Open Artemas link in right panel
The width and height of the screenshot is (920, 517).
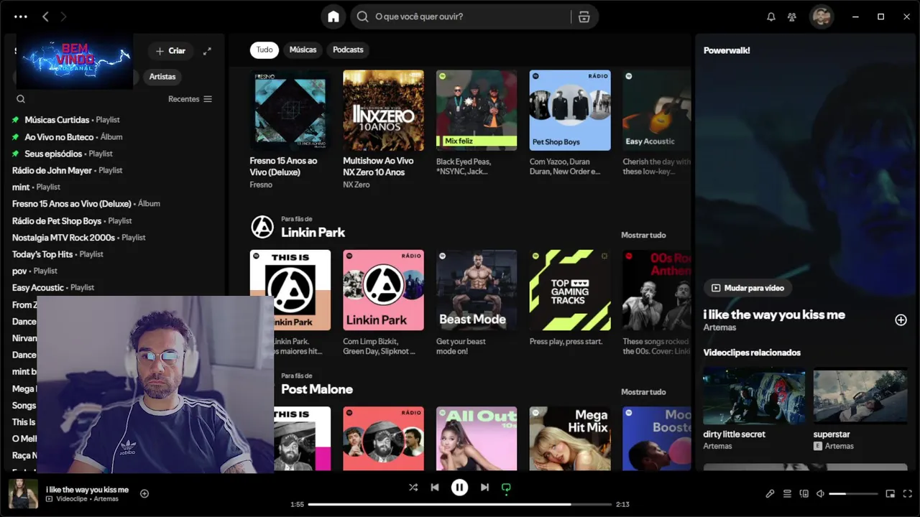coord(719,327)
